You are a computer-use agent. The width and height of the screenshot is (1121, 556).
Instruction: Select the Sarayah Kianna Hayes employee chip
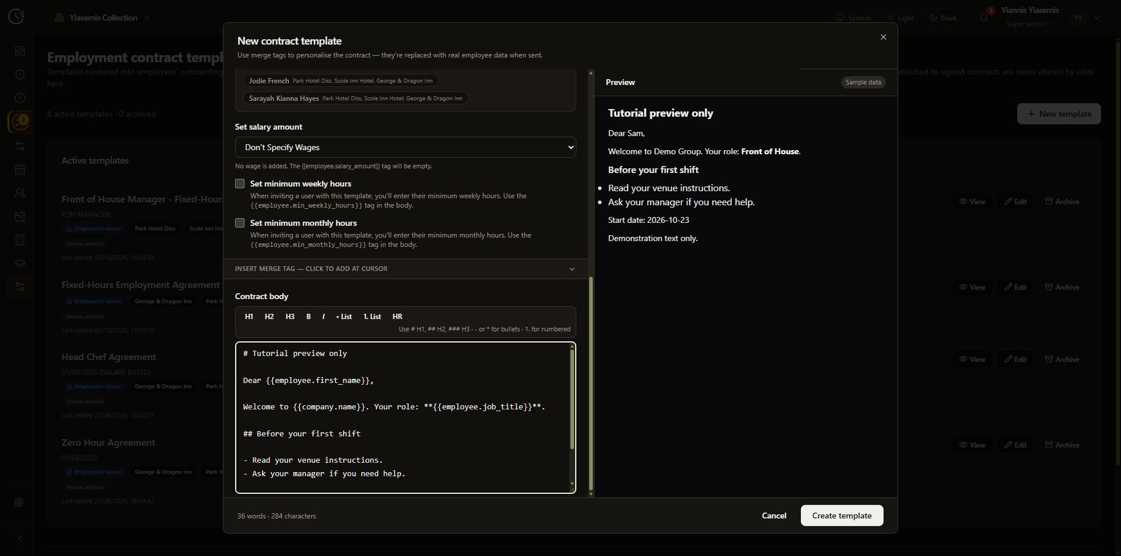[355, 98]
